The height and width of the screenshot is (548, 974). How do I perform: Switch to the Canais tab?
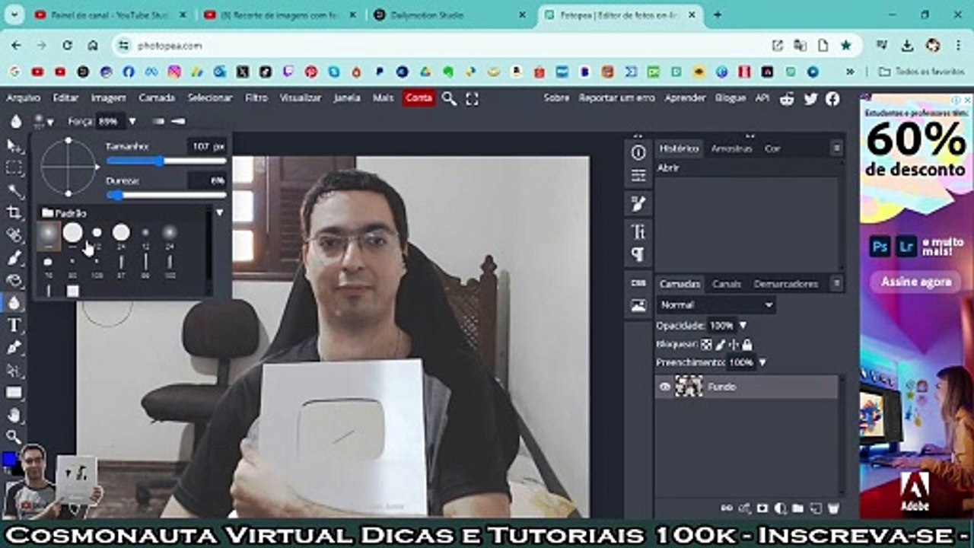click(727, 284)
